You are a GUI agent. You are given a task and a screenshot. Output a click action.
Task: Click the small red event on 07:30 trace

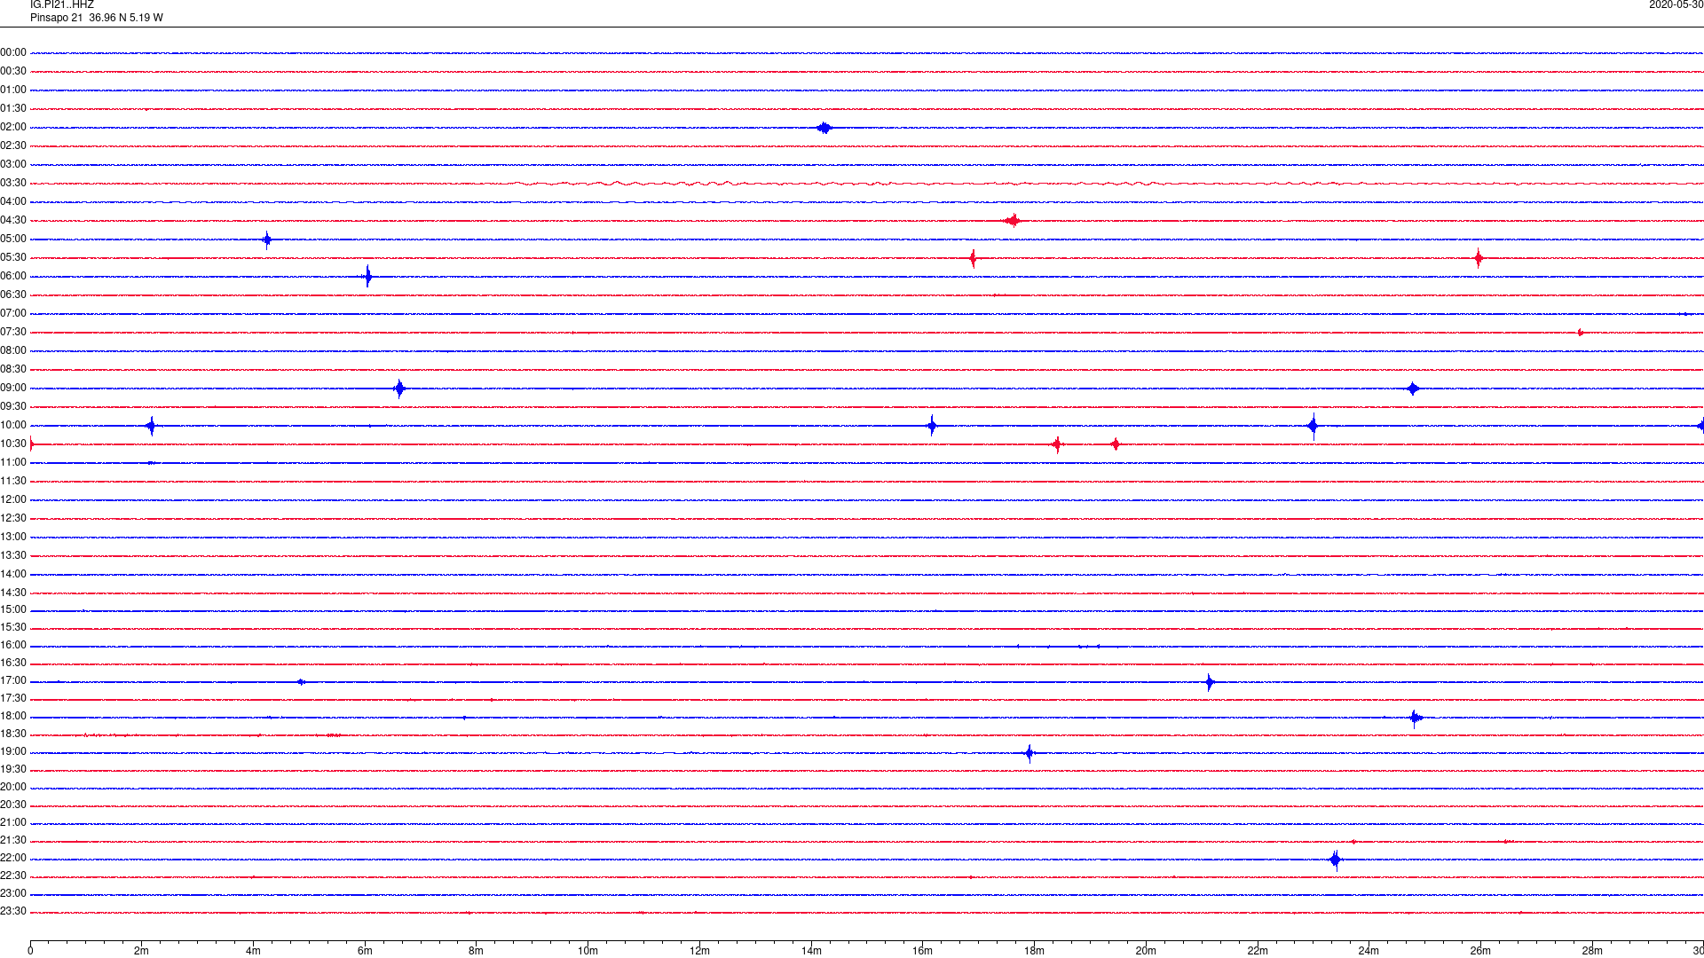coord(1580,333)
